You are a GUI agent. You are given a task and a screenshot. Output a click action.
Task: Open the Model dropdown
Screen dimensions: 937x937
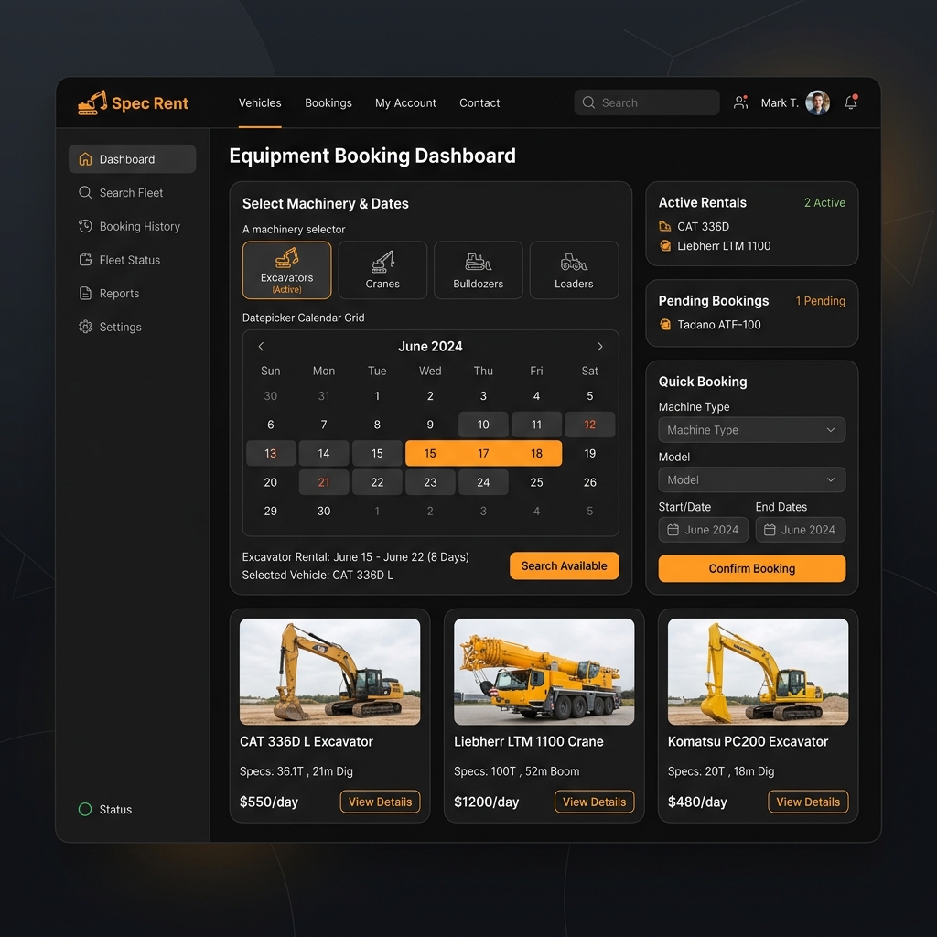(x=752, y=479)
